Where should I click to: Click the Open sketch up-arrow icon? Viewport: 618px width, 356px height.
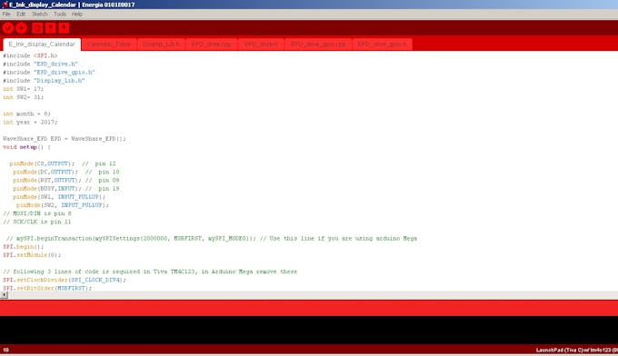[x=51, y=28]
